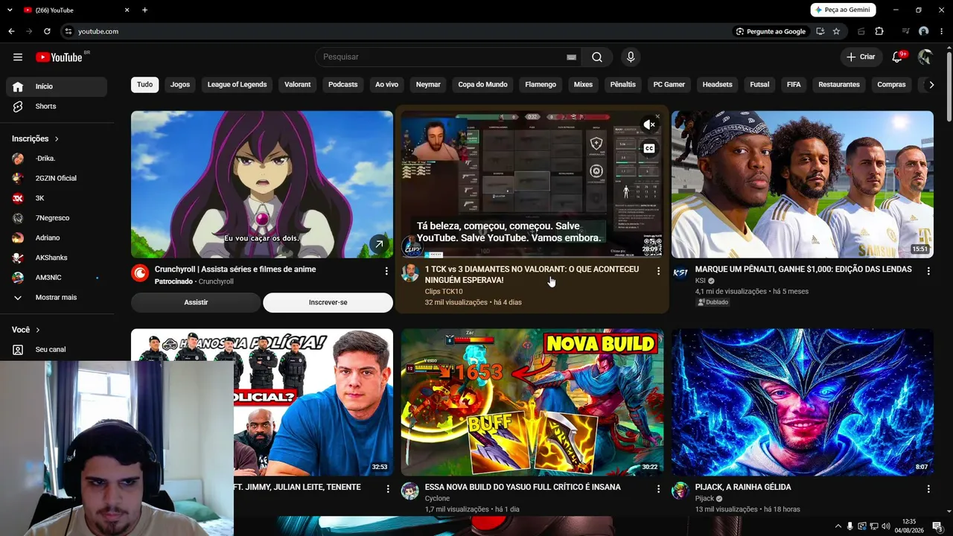This screenshot has width=953, height=536.
Task: Select the Valorant filter chip
Action: pos(298,85)
